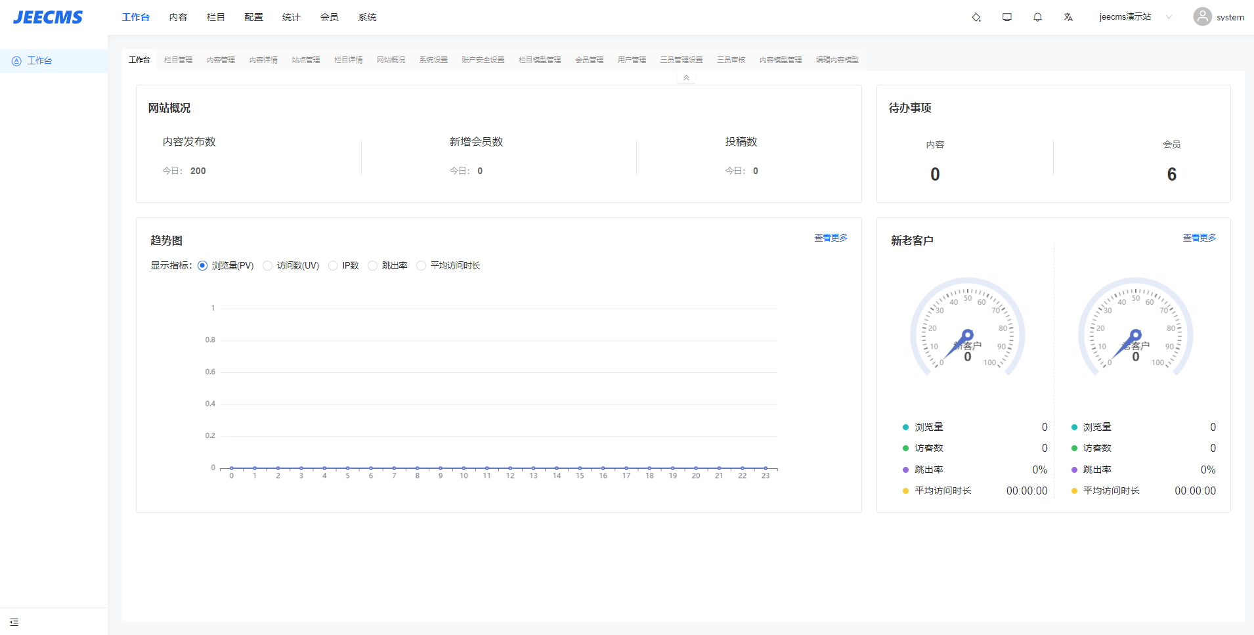Open the 内容 top menu
Image resolution: width=1254 pixels, height=635 pixels.
click(x=178, y=17)
